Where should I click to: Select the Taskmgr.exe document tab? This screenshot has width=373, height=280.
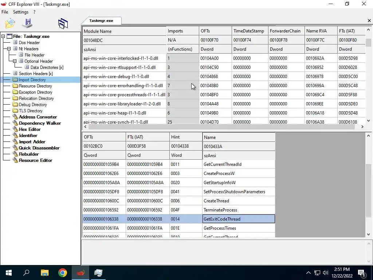tap(101, 20)
